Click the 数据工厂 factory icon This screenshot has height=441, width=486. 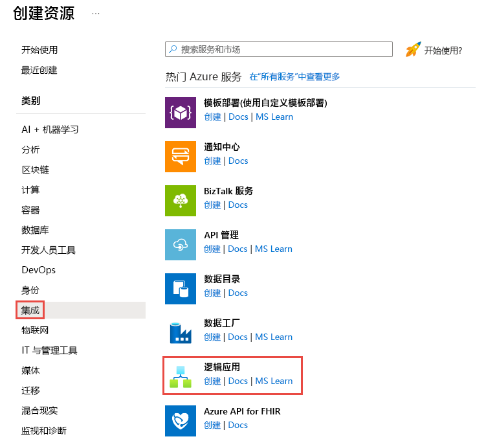[x=181, y=333]
